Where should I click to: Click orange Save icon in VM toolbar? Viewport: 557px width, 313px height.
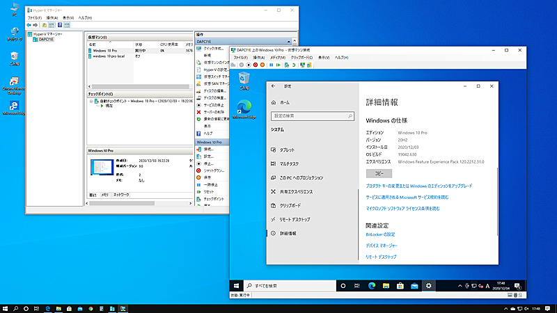(x=262, y=65)
